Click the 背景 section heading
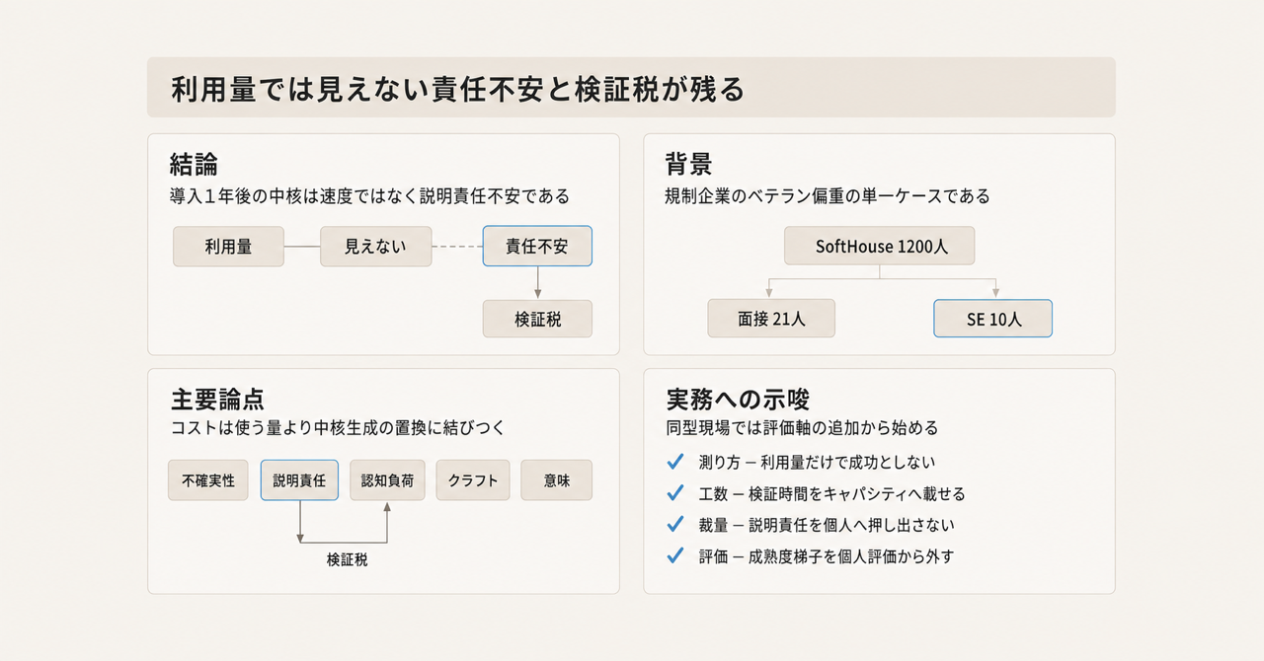1264x661 pixels. (689, 163)
